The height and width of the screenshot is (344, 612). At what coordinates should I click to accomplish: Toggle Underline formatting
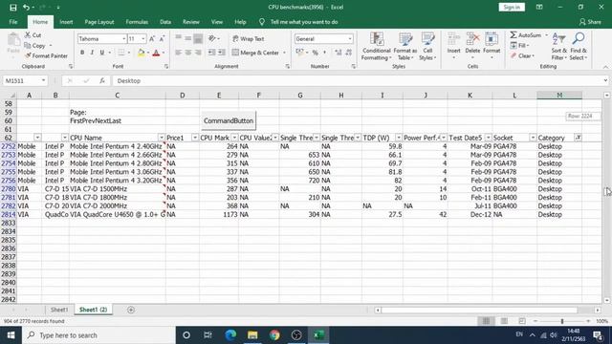pyautogui.click(x=102, y=53)
